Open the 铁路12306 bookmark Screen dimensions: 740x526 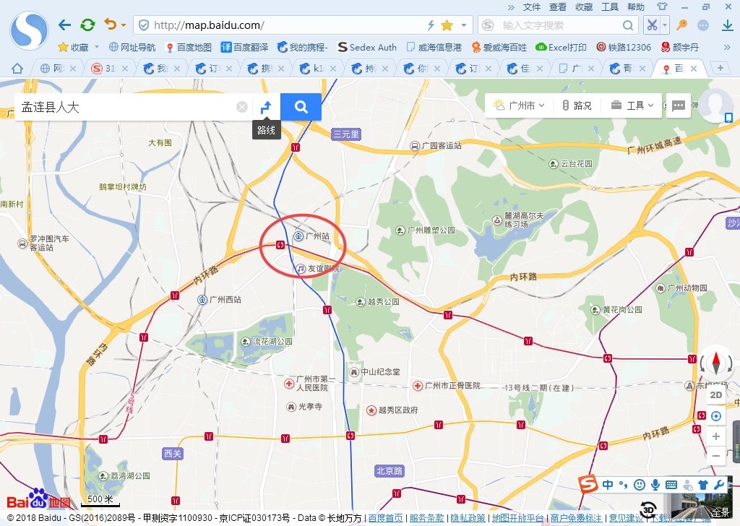pos(624,47)
